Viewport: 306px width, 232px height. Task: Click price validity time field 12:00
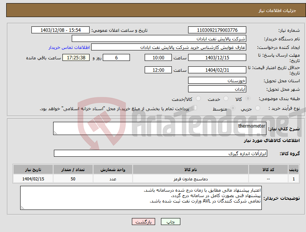coord(158,70)
